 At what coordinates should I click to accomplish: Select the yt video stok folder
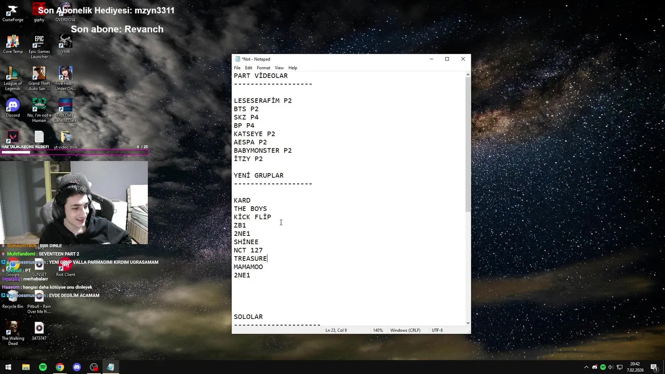(x=65, y=140)
